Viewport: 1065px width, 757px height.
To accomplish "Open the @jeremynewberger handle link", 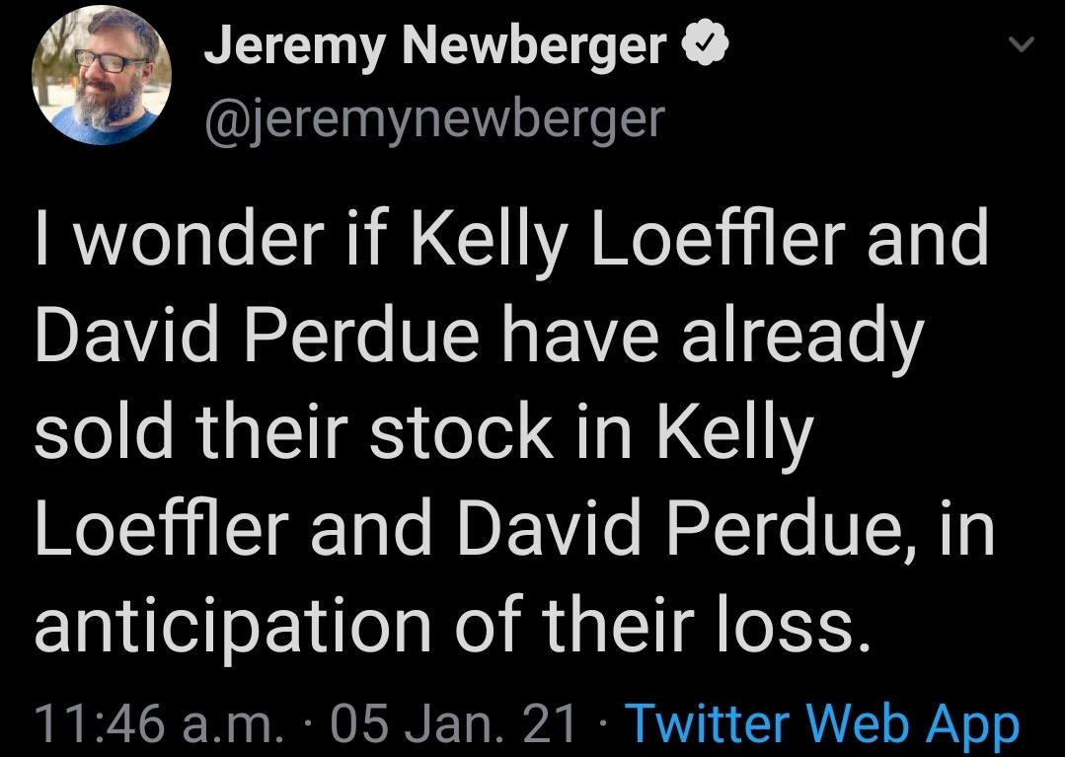I will [x=434, y=118].
